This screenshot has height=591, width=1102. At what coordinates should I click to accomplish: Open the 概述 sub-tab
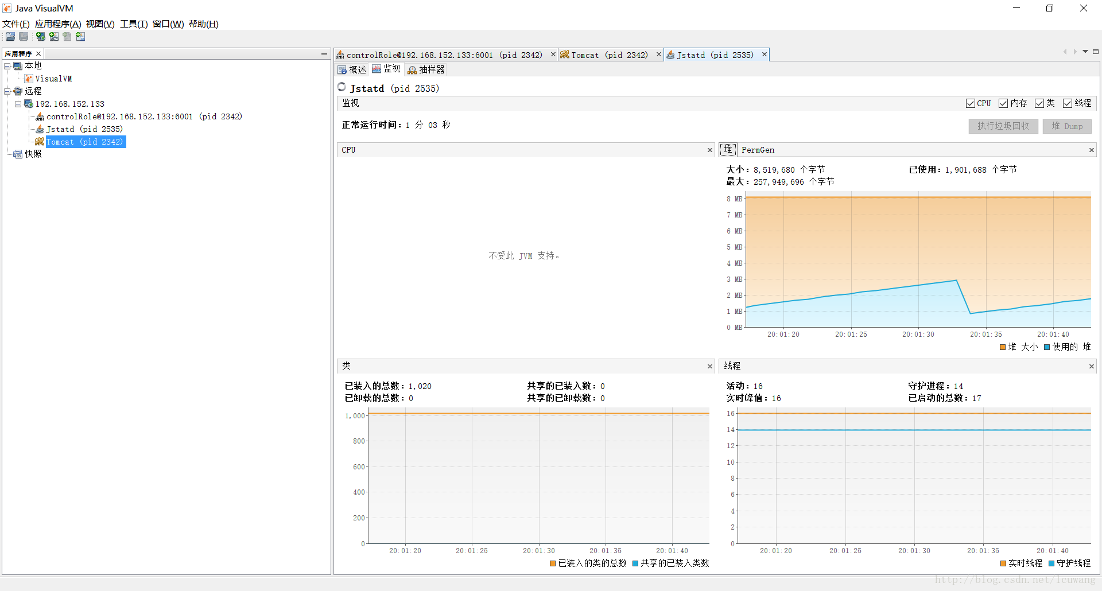coord(352,69)
